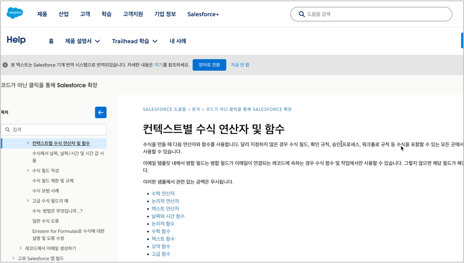Go to 홈 in the Help bar
The width and height of the screenshot is (464, 263).
51,41
